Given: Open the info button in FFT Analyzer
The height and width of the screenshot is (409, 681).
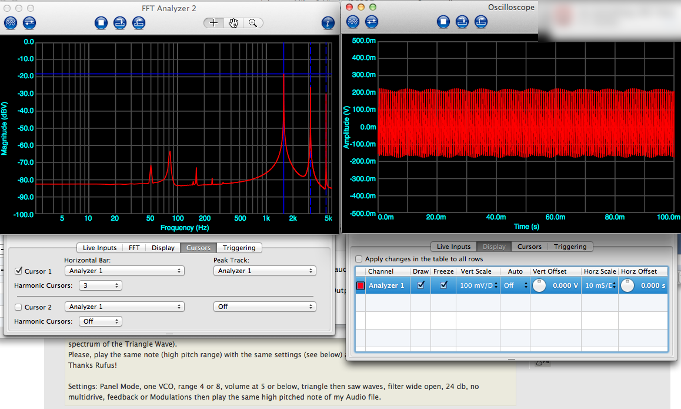Looking at the screenshot, I should pyautogui.click(x=328, y=23).
